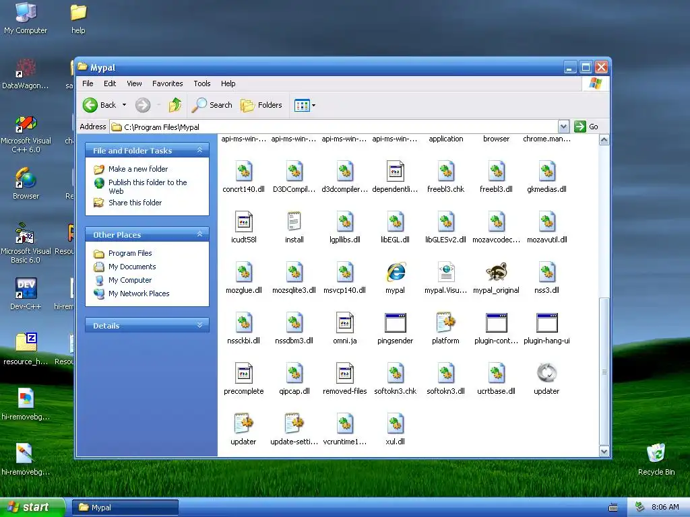Screen dimensions: 690x517
Task: Click the Up folder toolbar icon
Action: coord(175,105)
